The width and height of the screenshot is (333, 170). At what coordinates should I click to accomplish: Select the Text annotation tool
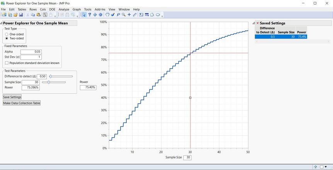(141, 15)
